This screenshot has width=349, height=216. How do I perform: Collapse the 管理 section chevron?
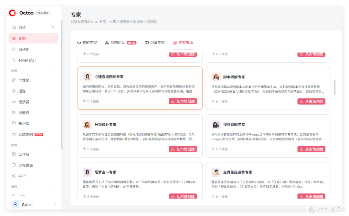[54, 187]
